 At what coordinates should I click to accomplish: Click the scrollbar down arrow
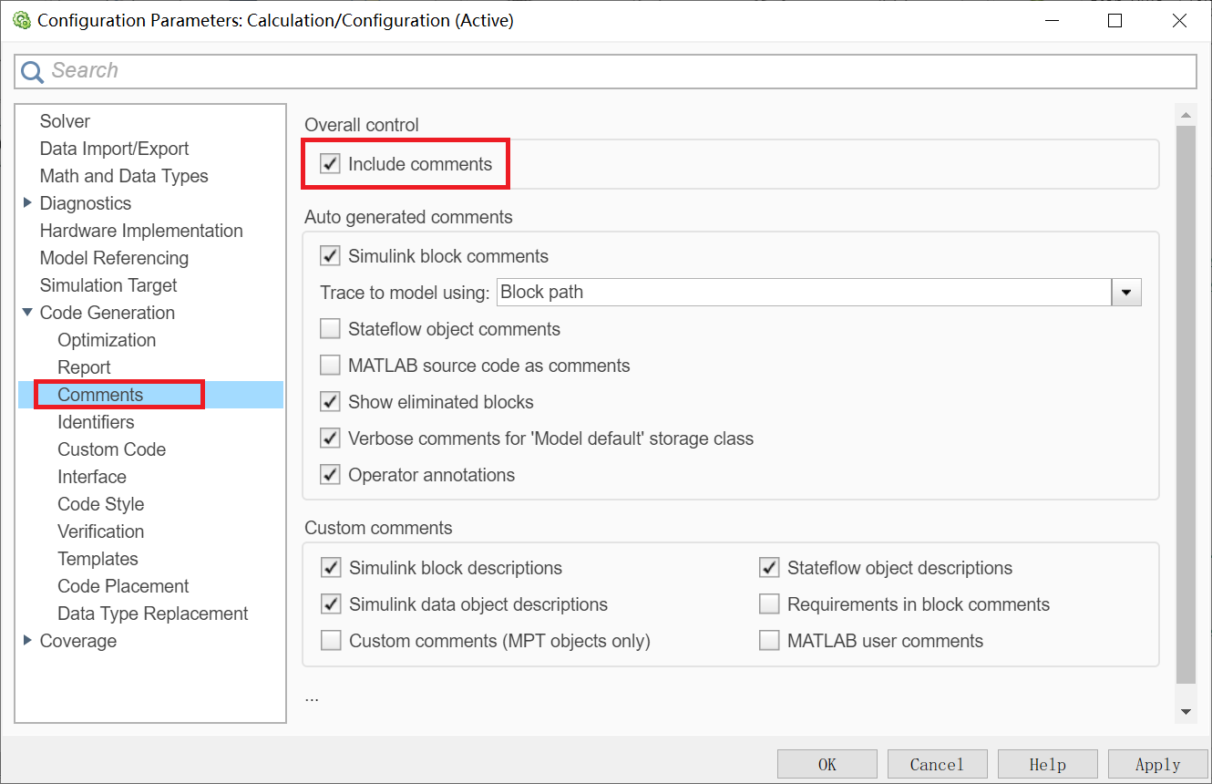[x=1186, y=711]
